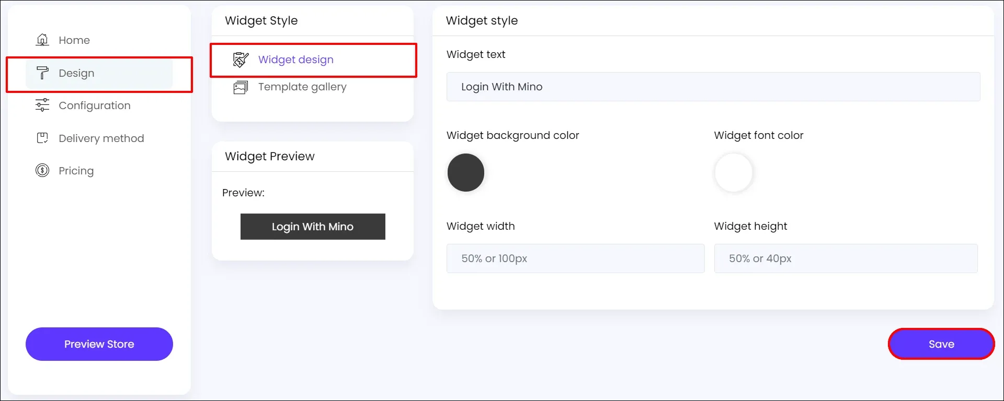Focus the Widget height input field
Viewport: 1004px width, 401px height.
pos(846,258)
